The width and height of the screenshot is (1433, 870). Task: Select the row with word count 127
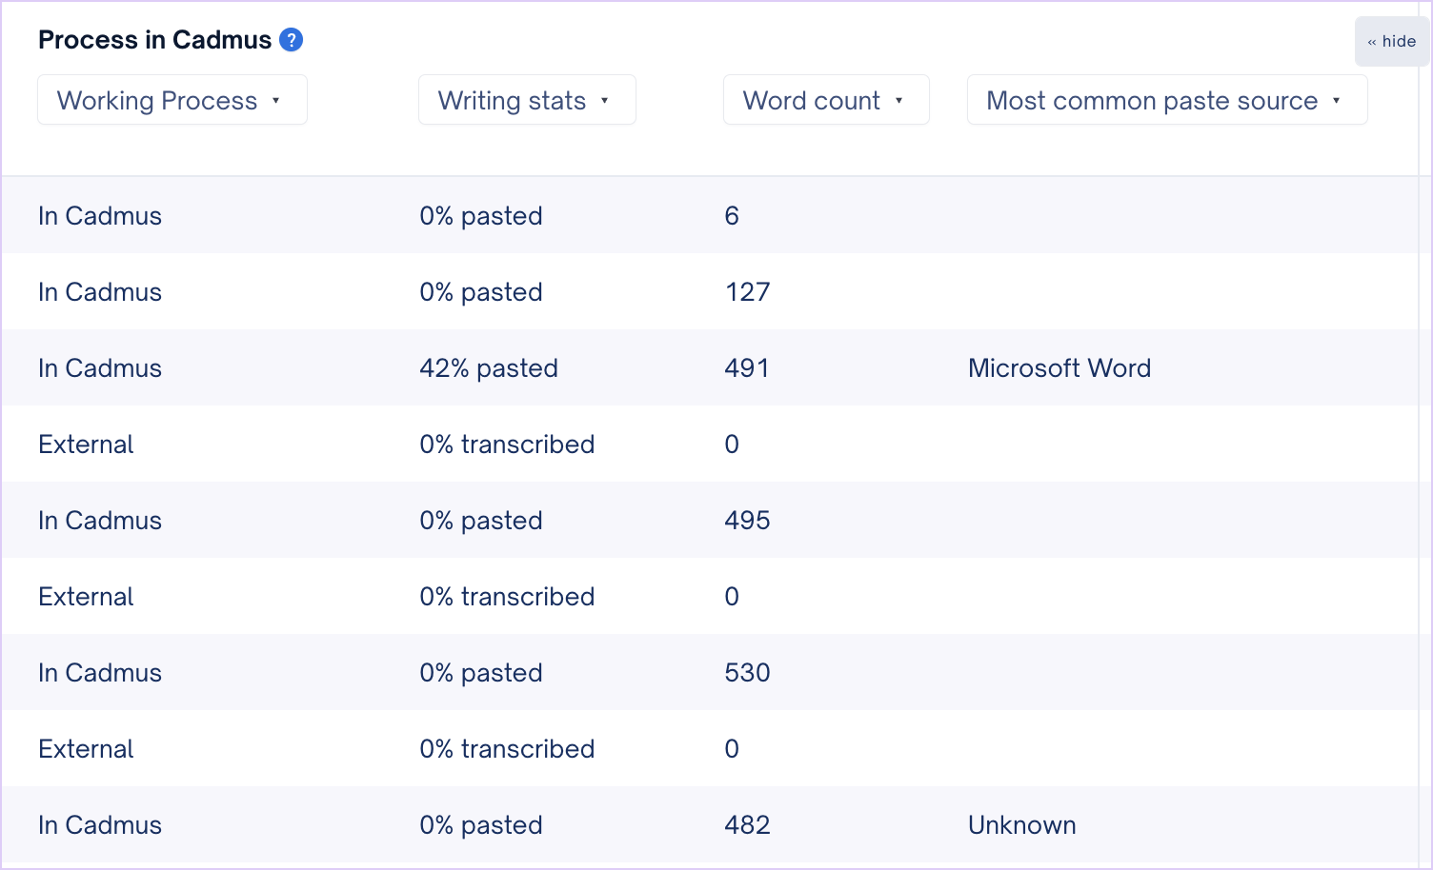[x=710, y=291]
